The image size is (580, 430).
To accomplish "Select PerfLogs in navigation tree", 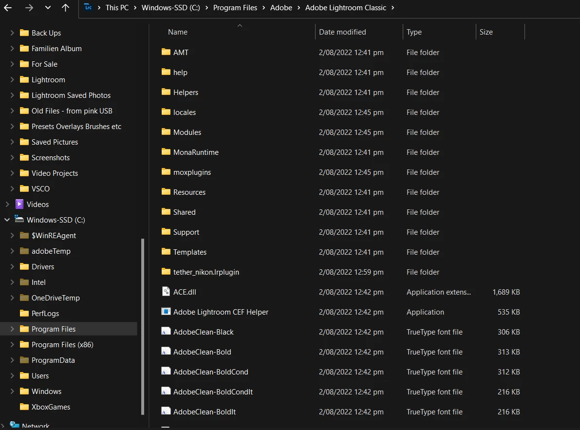I will [45, 313].
